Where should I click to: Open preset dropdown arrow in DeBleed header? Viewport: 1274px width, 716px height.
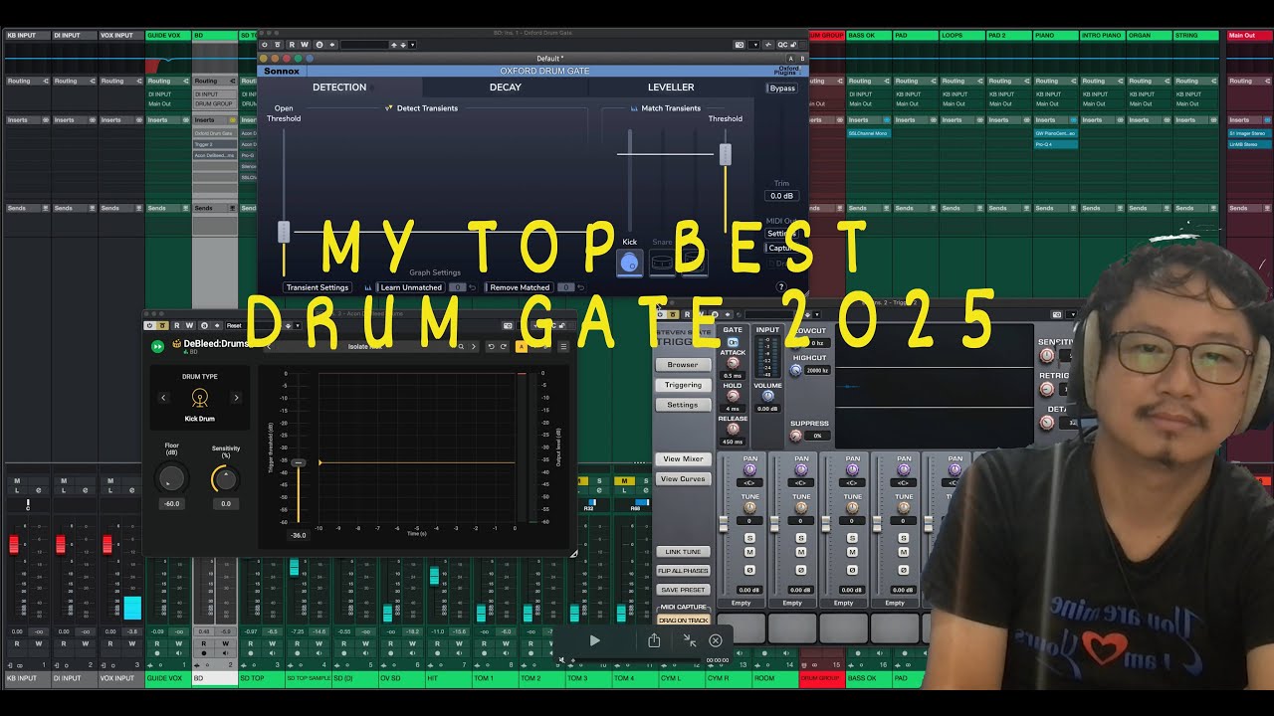point(298,325)
